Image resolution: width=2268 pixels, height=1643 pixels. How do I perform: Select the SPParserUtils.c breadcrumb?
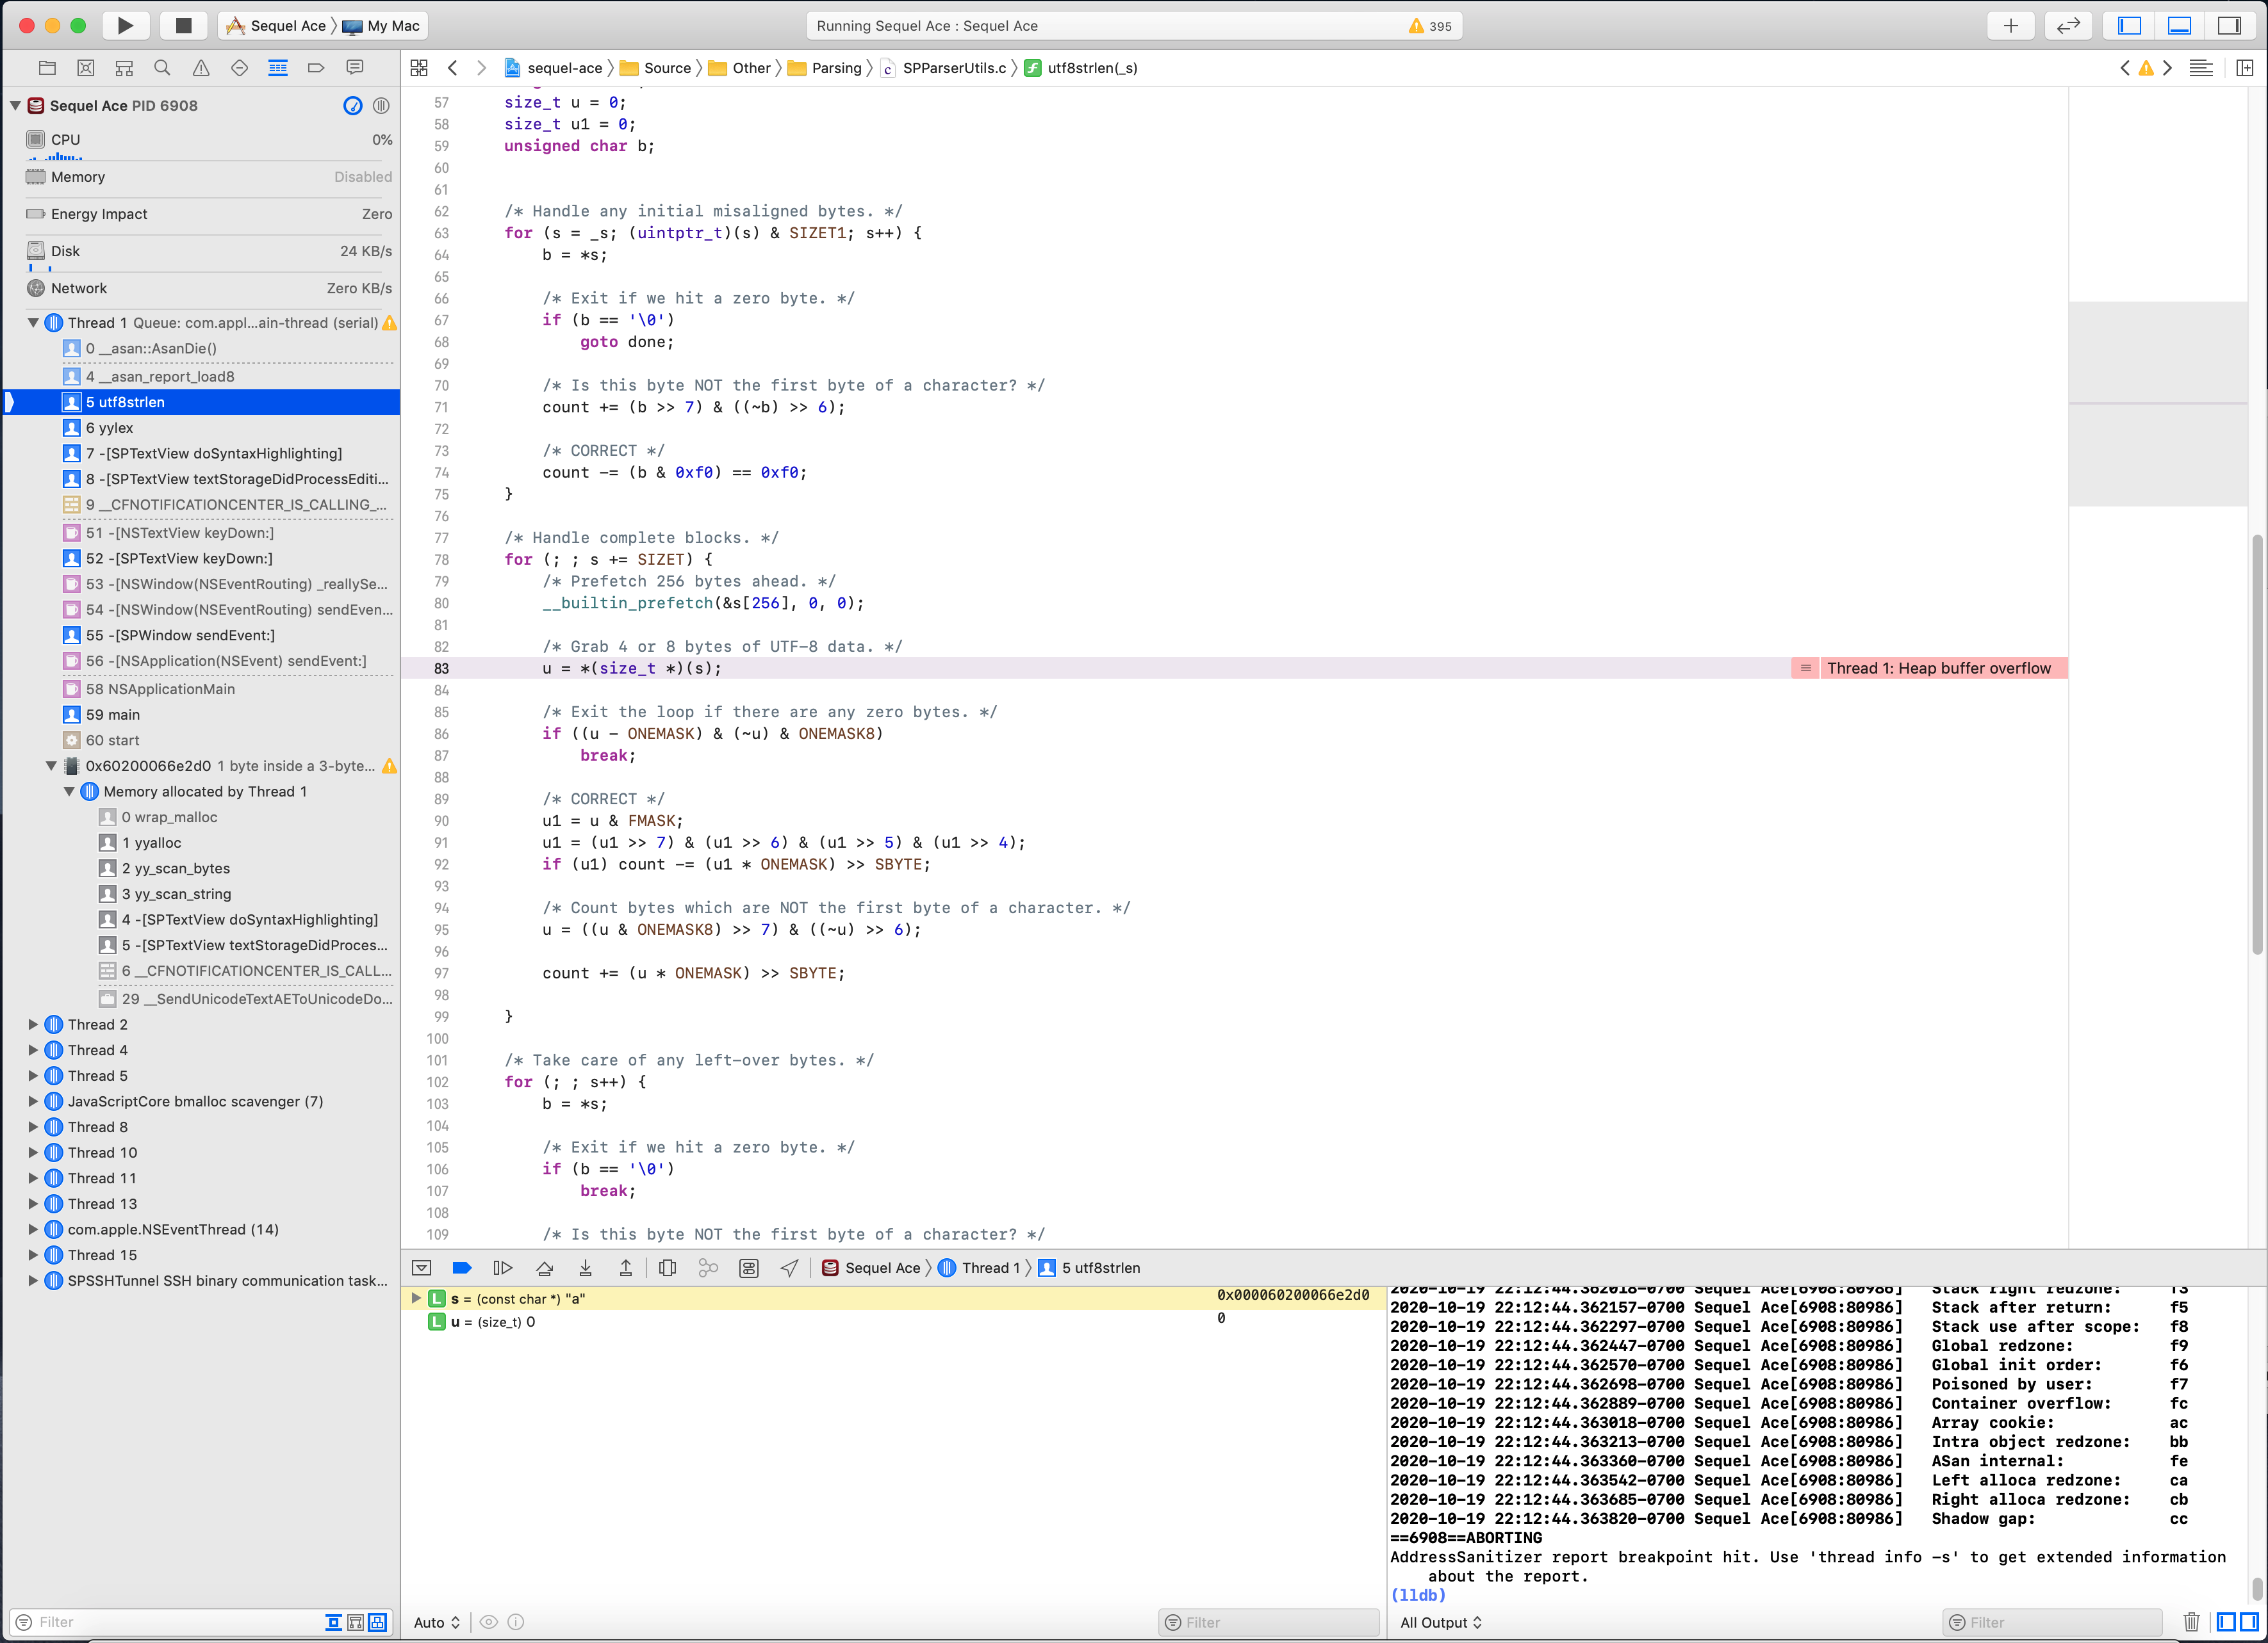944,68
